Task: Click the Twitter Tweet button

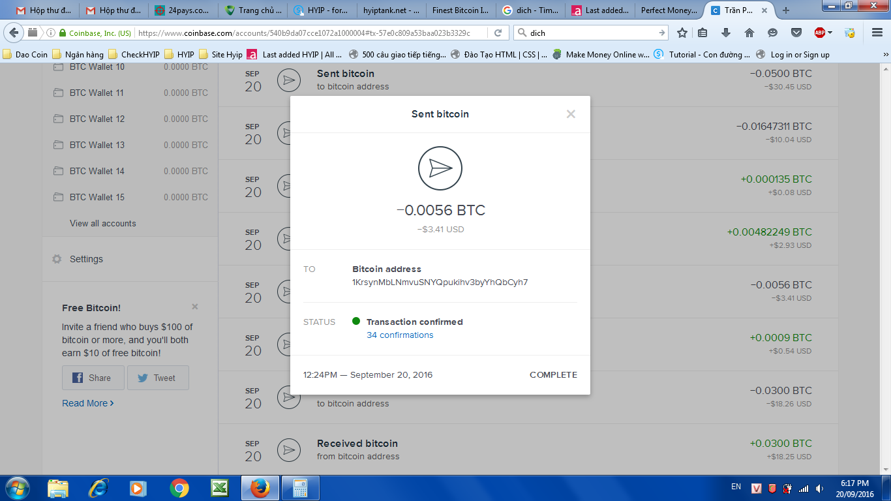Action: (x=158, y=378)
